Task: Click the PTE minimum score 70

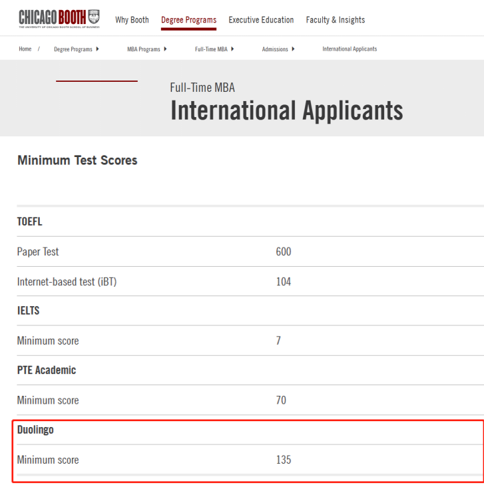Action: [281, 401]
